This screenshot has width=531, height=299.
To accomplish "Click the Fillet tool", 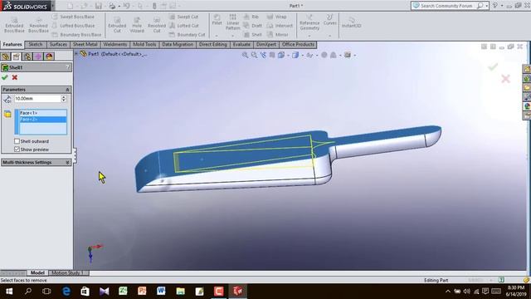I will [217, 20].
